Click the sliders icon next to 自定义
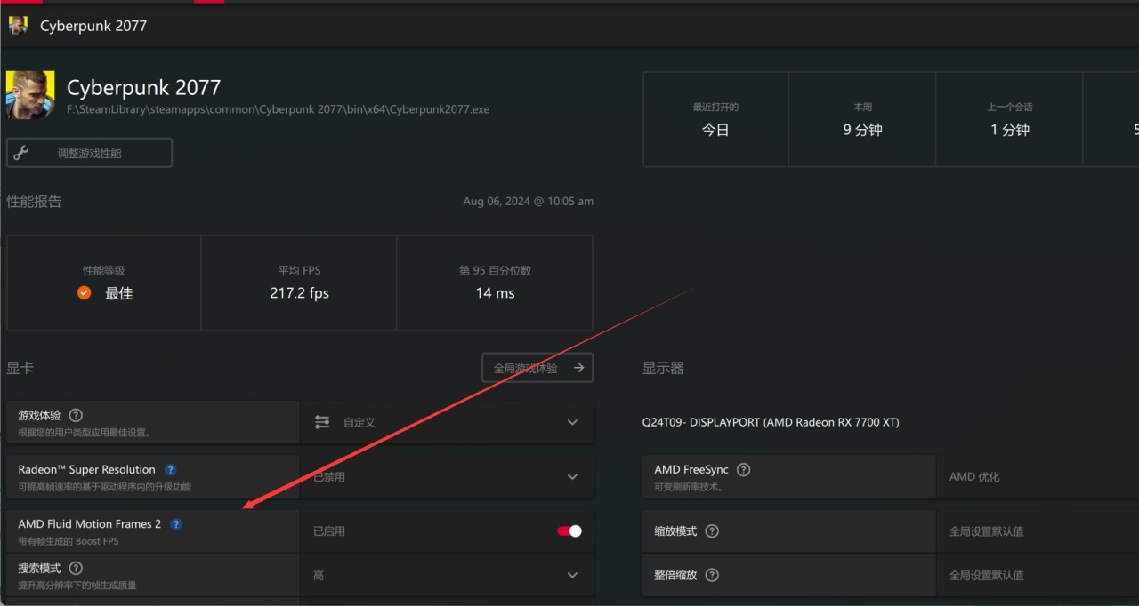1139x606 pixels. pyautogui.click(x=322, y=422)
